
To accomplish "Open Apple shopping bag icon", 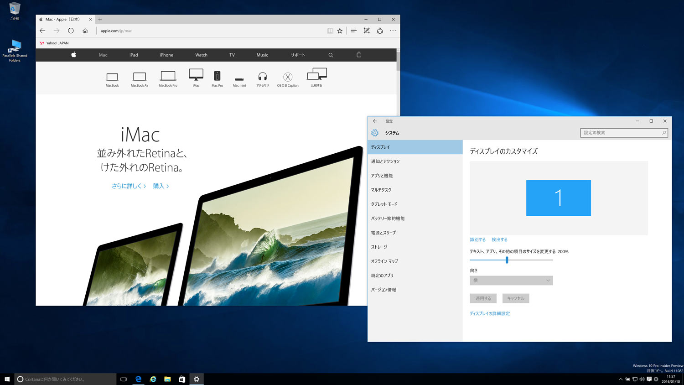I will pyautogui.click(x=359, y=55).
